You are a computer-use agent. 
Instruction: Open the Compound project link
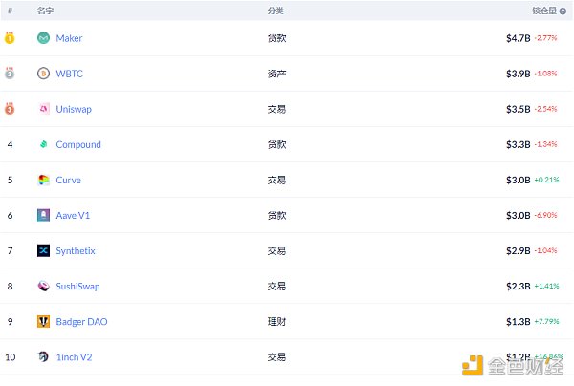(78, 145)
